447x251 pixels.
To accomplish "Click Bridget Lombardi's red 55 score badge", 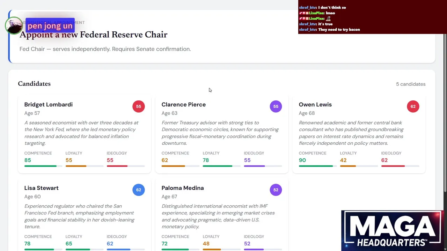I will (139, 106).
